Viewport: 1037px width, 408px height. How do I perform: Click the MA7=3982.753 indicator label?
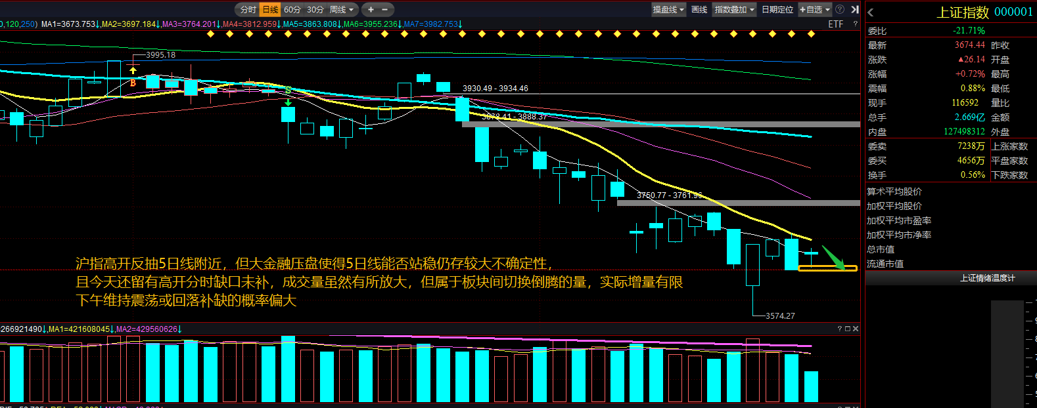point(433,24)
